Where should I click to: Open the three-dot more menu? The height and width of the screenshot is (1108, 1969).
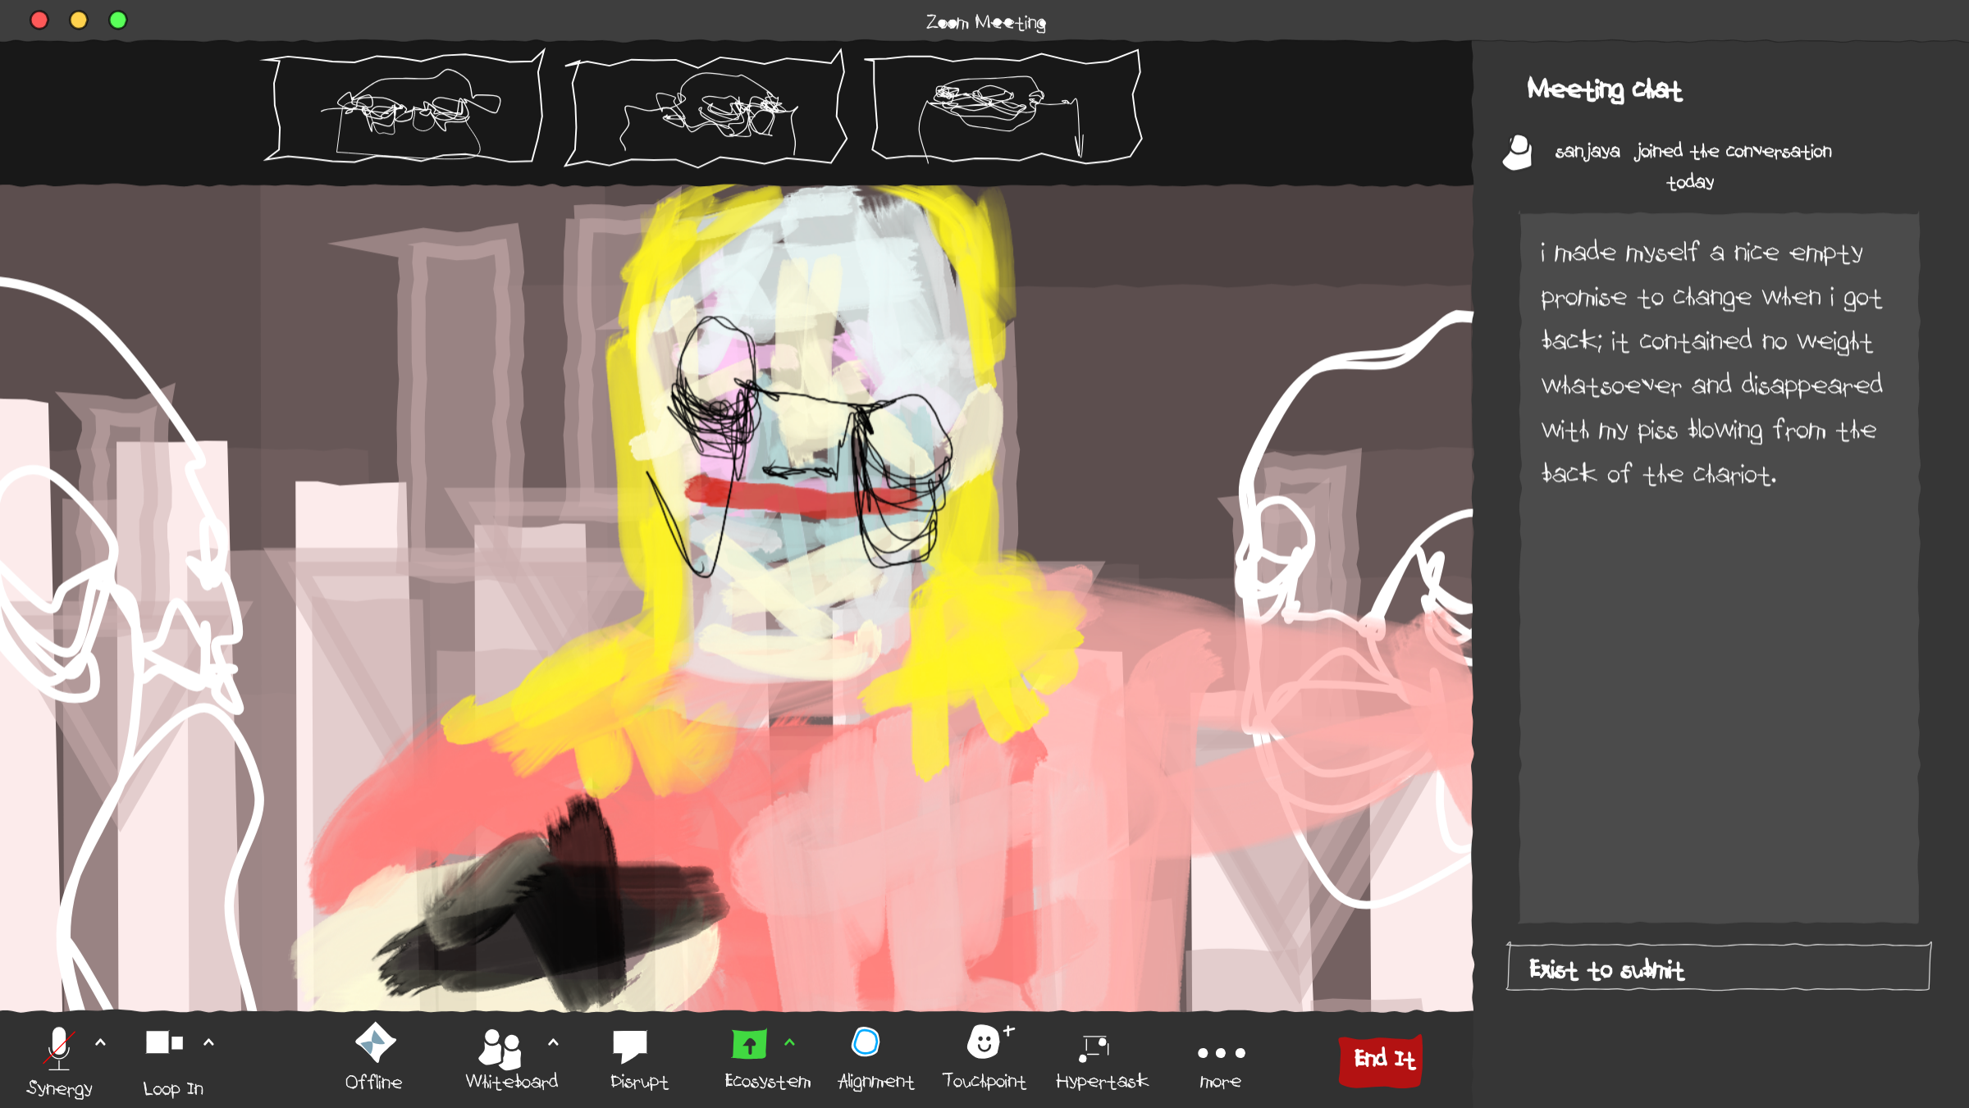click(x=1221, y=1053)
